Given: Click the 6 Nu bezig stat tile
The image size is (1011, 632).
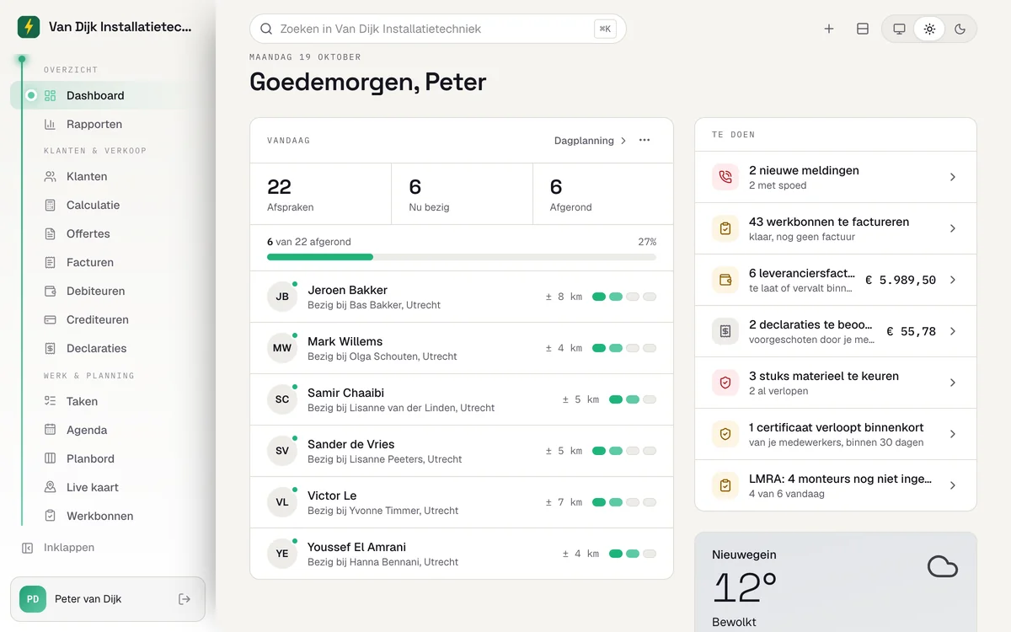Looking at the screenshot, I should [x=463, y=194].
